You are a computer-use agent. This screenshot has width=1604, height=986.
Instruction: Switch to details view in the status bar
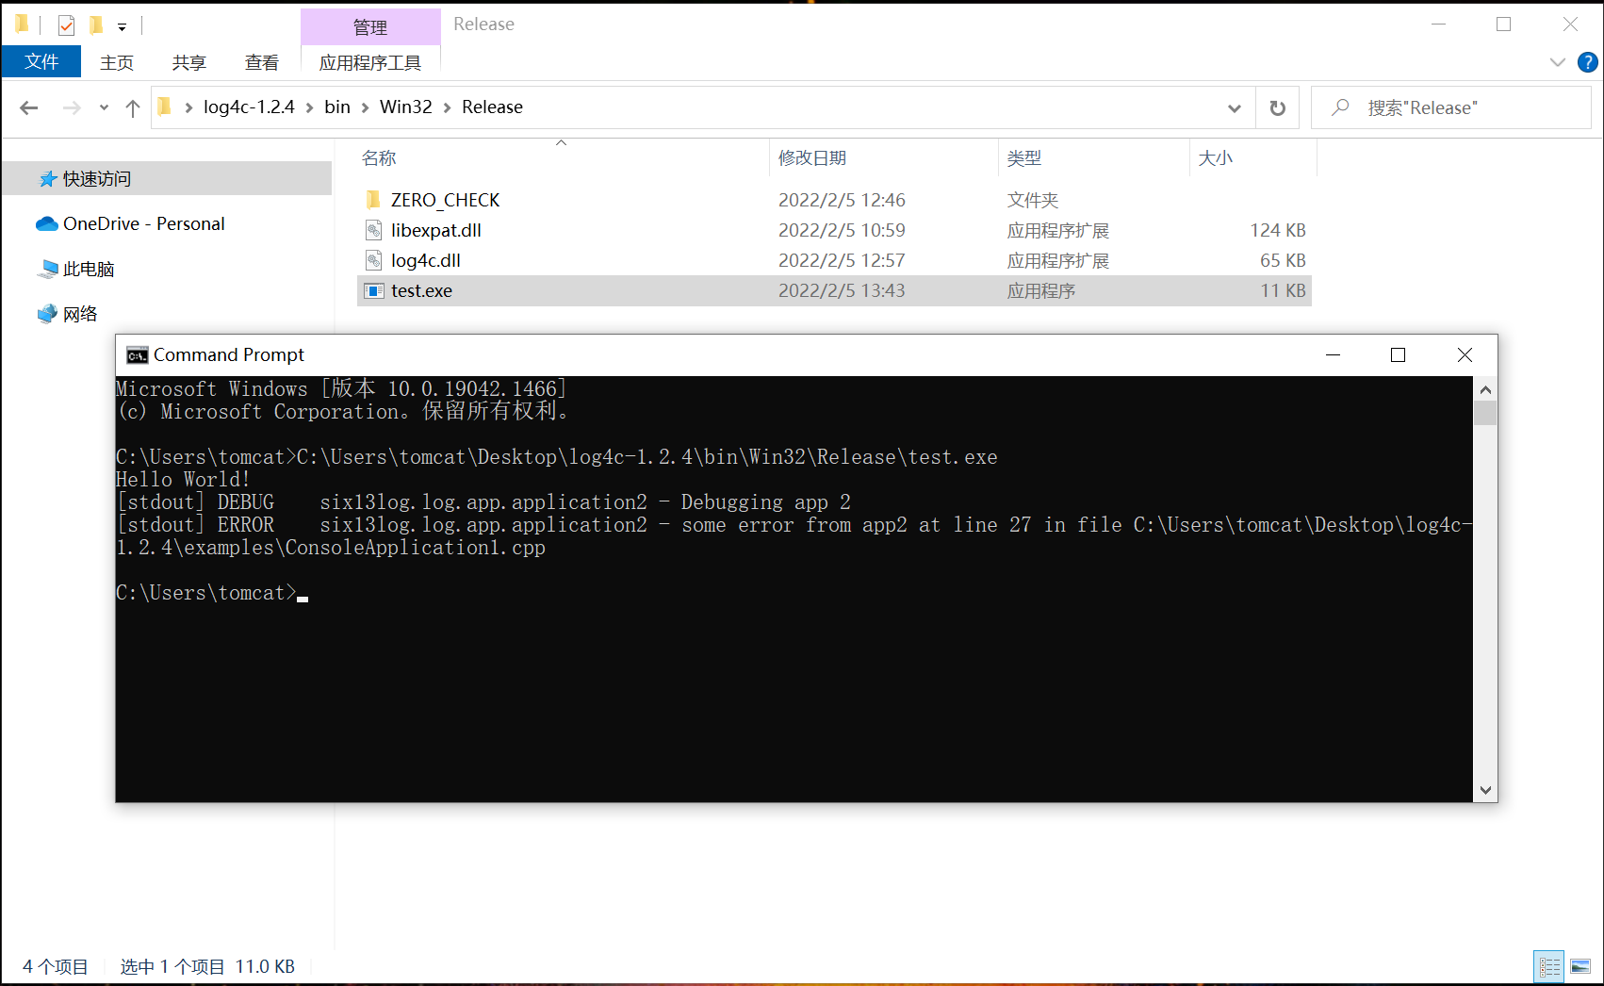(x=1549, y=966)
